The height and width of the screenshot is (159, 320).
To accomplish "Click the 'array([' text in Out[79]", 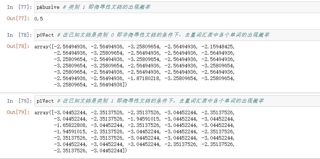I will tap(44, 113).
